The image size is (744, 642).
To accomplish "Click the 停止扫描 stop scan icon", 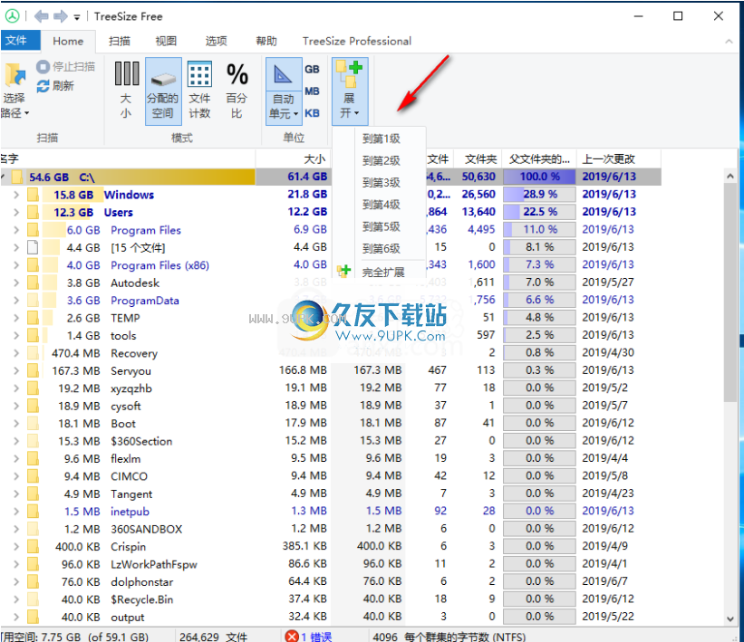I will [x=43, y=66].
